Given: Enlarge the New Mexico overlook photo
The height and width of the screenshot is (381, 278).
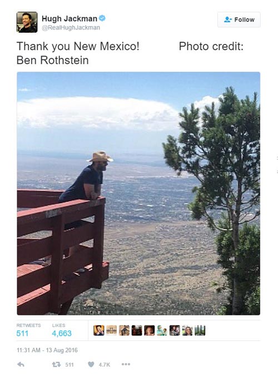Looking at the screenshot, I should click(138, 194).
